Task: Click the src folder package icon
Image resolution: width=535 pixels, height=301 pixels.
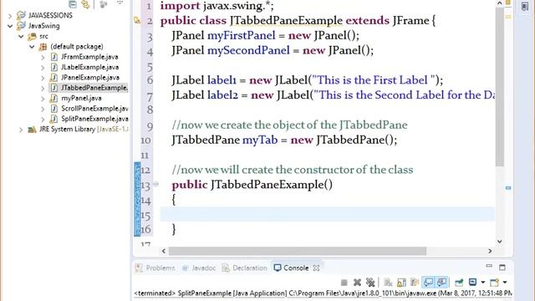Action: pyautogui.click(x=32, y=36)
